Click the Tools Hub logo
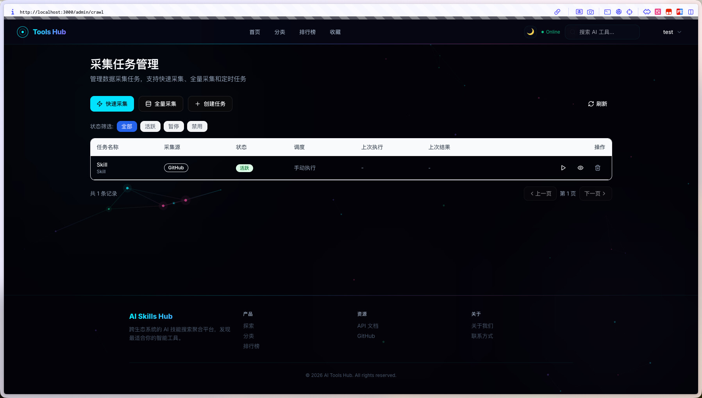 point(41,32)
